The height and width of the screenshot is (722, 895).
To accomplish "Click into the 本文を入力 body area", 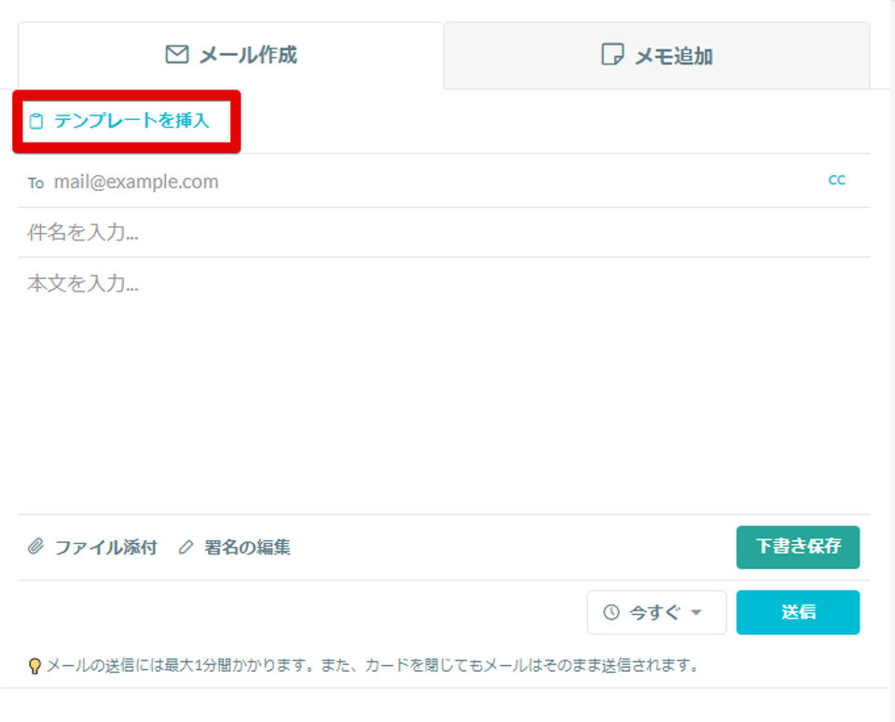I will coord(444,385).
